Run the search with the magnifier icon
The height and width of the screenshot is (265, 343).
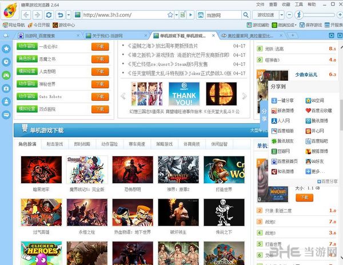(x=246, y=15)
